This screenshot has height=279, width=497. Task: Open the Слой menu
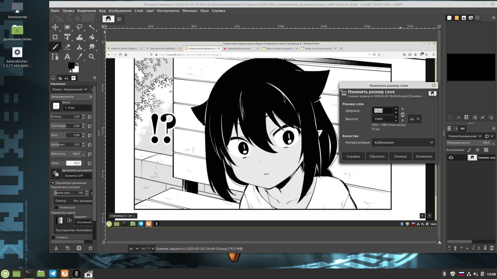coord(139,11)
